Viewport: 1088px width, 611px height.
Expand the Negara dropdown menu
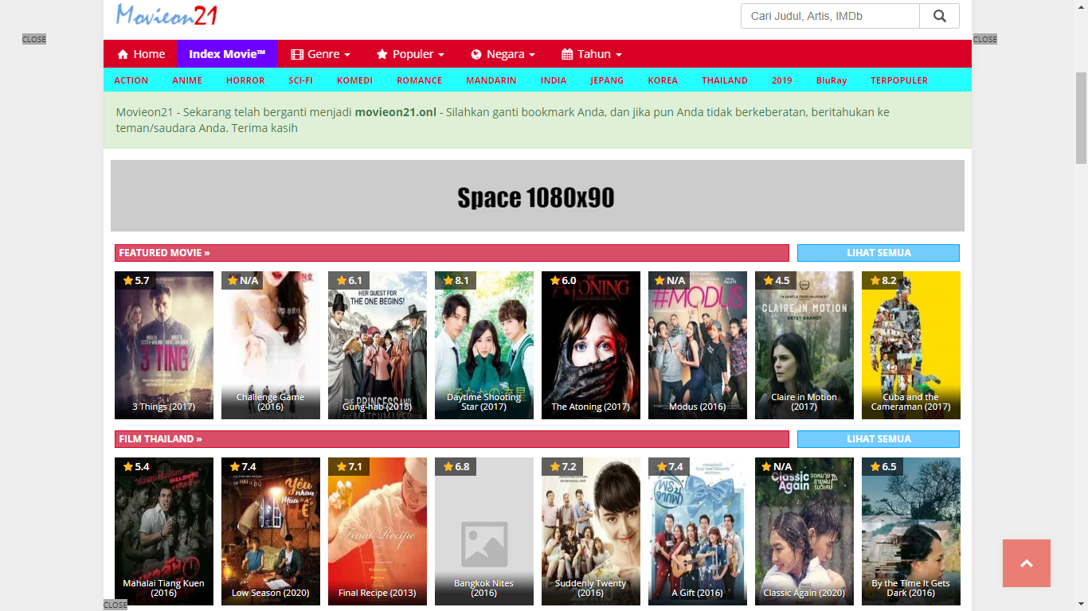(503, 54)
